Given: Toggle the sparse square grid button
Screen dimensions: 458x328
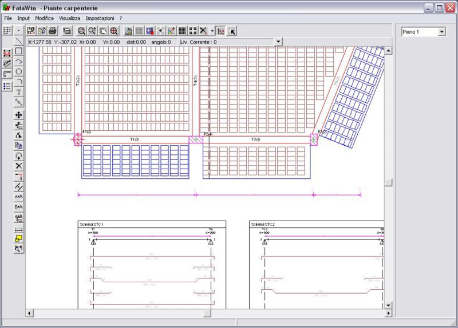Looking at the screenshot, I should point(193,31).
